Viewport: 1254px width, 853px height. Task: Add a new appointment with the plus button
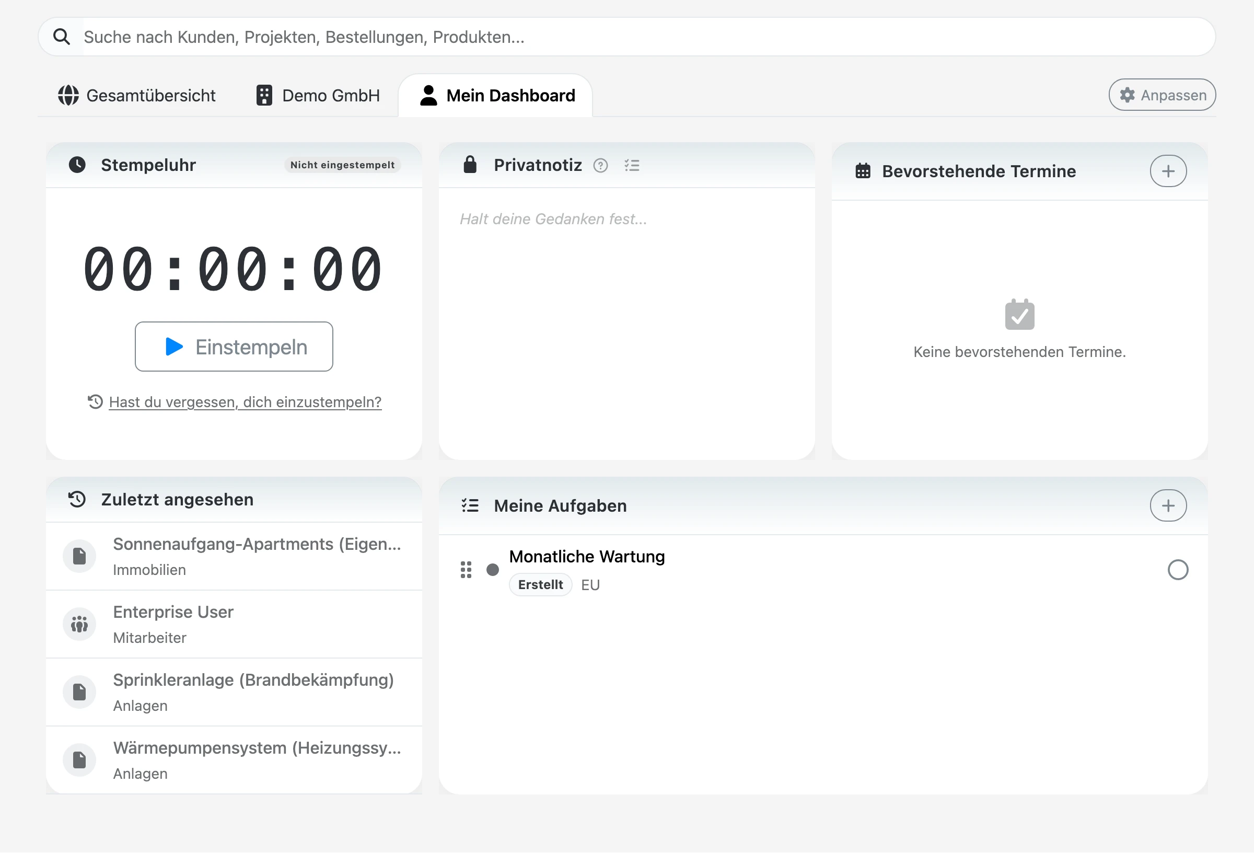1168,170
